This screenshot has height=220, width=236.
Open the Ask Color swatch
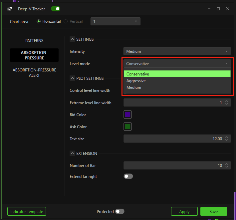(x=128, y=127)
